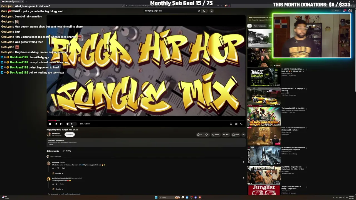Select the All filter chip
The width and height of the screenshot is (356, 200).
point(249,26)
